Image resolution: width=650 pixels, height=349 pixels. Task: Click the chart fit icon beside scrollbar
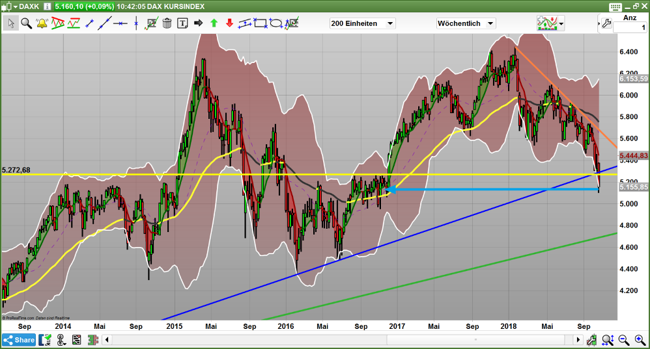point(591,341)
